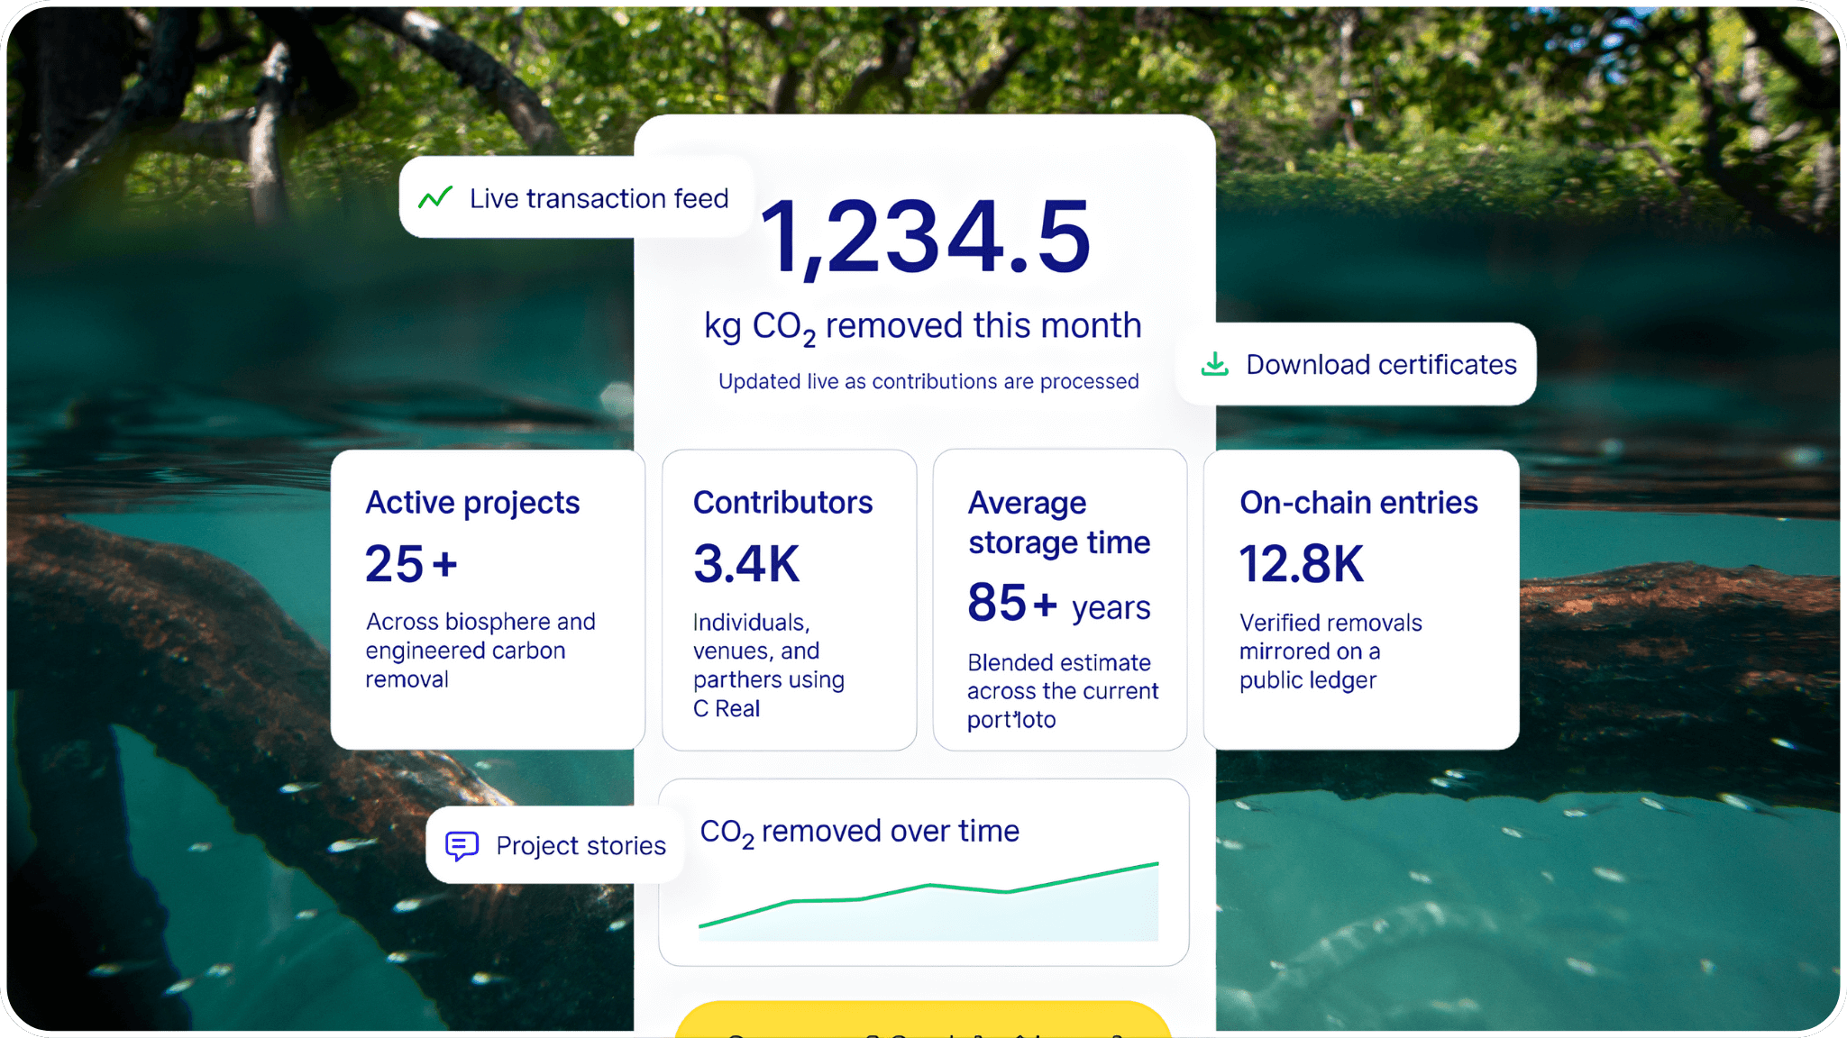The image size is (1847, 1038).
Task: Click Download certificates button
Action: tap(1357, 364)
